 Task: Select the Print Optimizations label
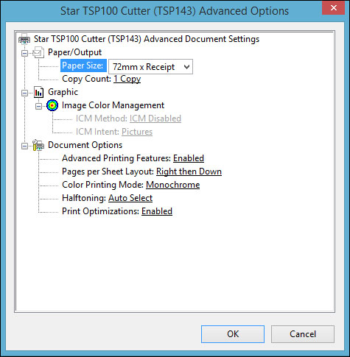[101, 211]
